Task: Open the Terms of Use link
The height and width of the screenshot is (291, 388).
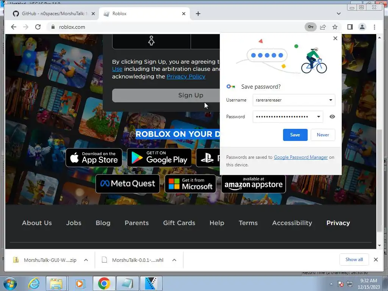Action: 117,69
